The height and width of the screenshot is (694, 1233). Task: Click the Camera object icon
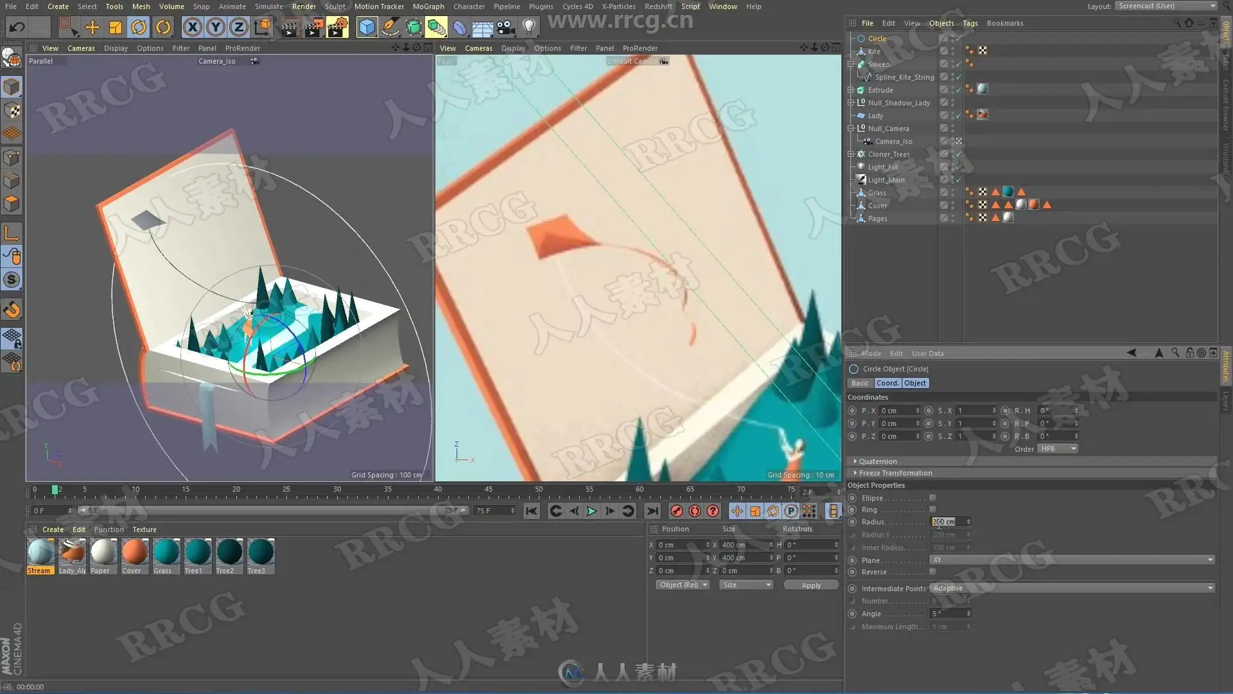pos(505,27)
